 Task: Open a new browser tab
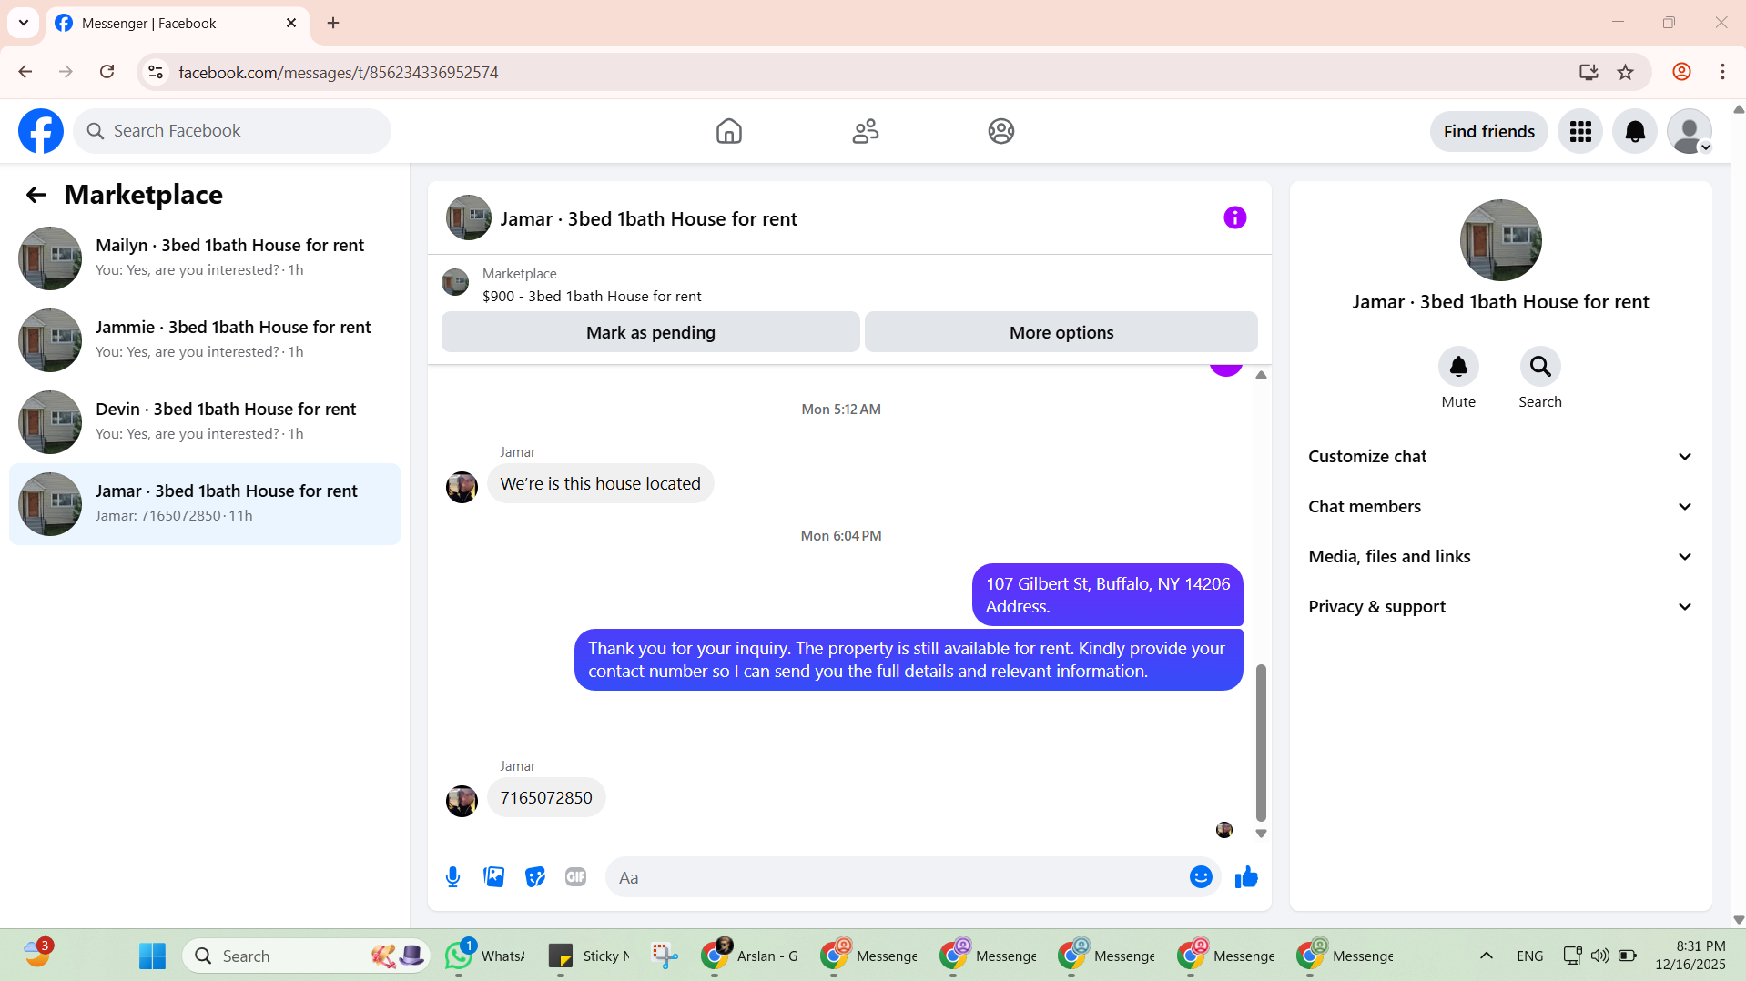coord(333,23)
